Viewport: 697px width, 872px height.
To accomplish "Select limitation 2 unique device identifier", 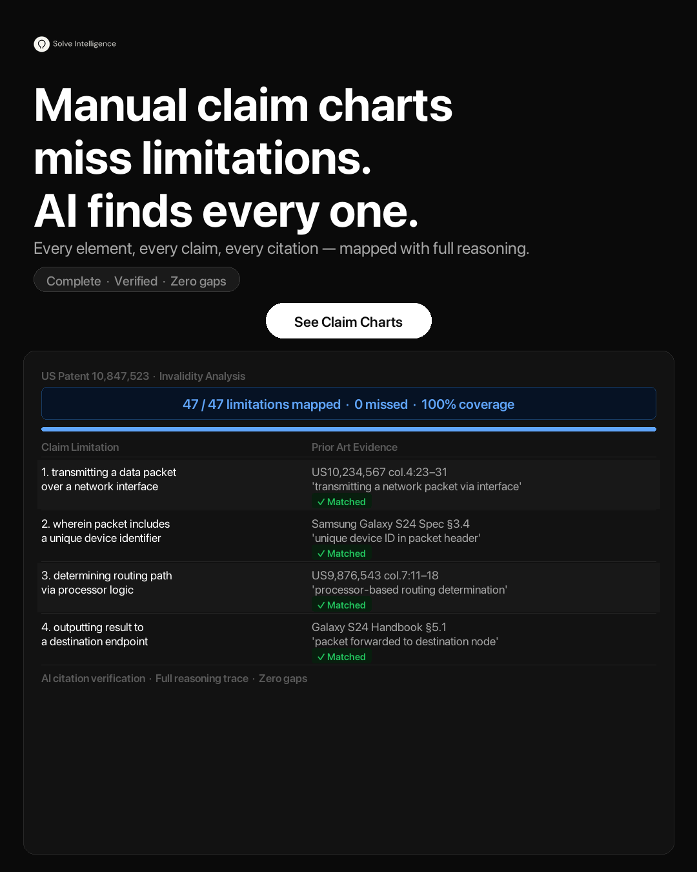I will coord(105,531).
